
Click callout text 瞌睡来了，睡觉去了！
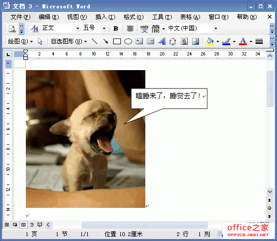click(168, 96)
